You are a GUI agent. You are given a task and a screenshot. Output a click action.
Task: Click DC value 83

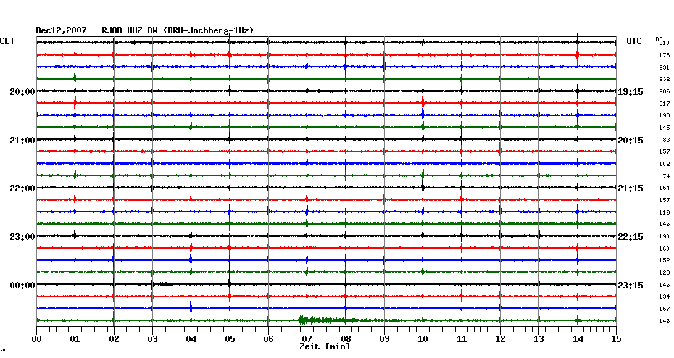(666, 140)
